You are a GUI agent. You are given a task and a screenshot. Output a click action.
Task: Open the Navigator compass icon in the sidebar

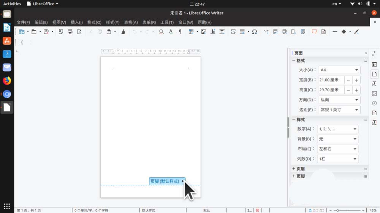[374, 103]
